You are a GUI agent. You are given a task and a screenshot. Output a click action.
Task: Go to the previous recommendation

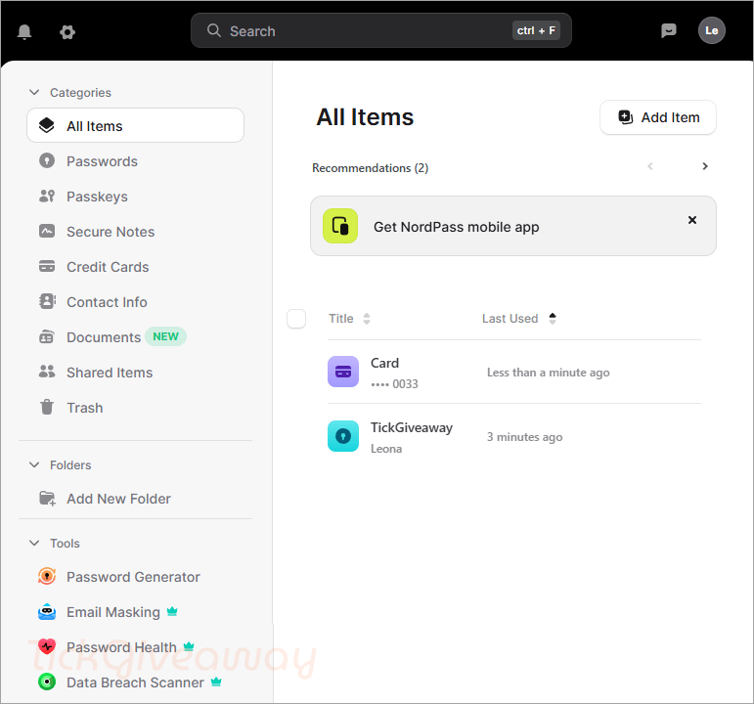coord(650,166)
